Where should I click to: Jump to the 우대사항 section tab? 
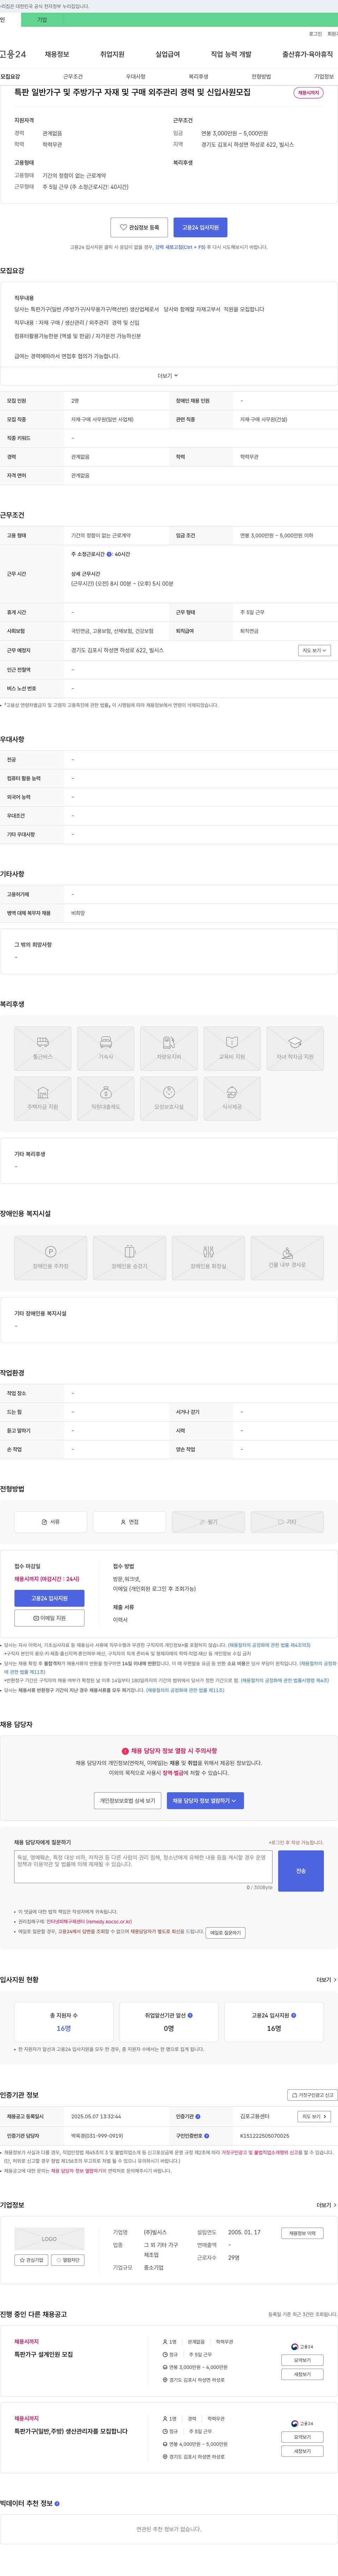136,76
